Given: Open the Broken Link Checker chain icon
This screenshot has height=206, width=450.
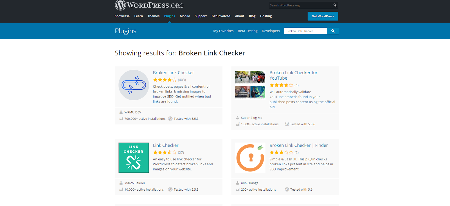Looking at the screenshot, I should click(134, 85).
